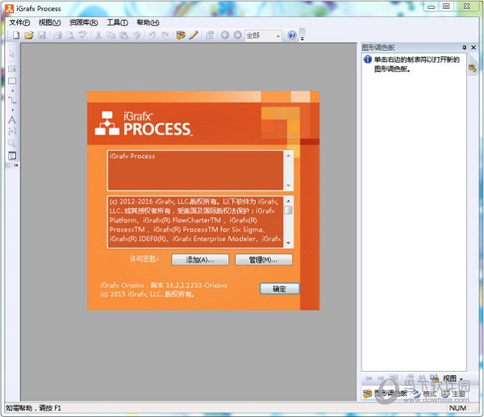
Task: Click the 如需帮助，请按 F1 status text
Action: (33, 408)
